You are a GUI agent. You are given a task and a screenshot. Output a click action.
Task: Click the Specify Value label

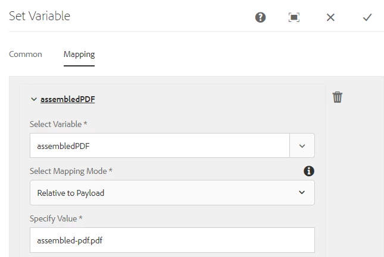(x=56, y=218)
